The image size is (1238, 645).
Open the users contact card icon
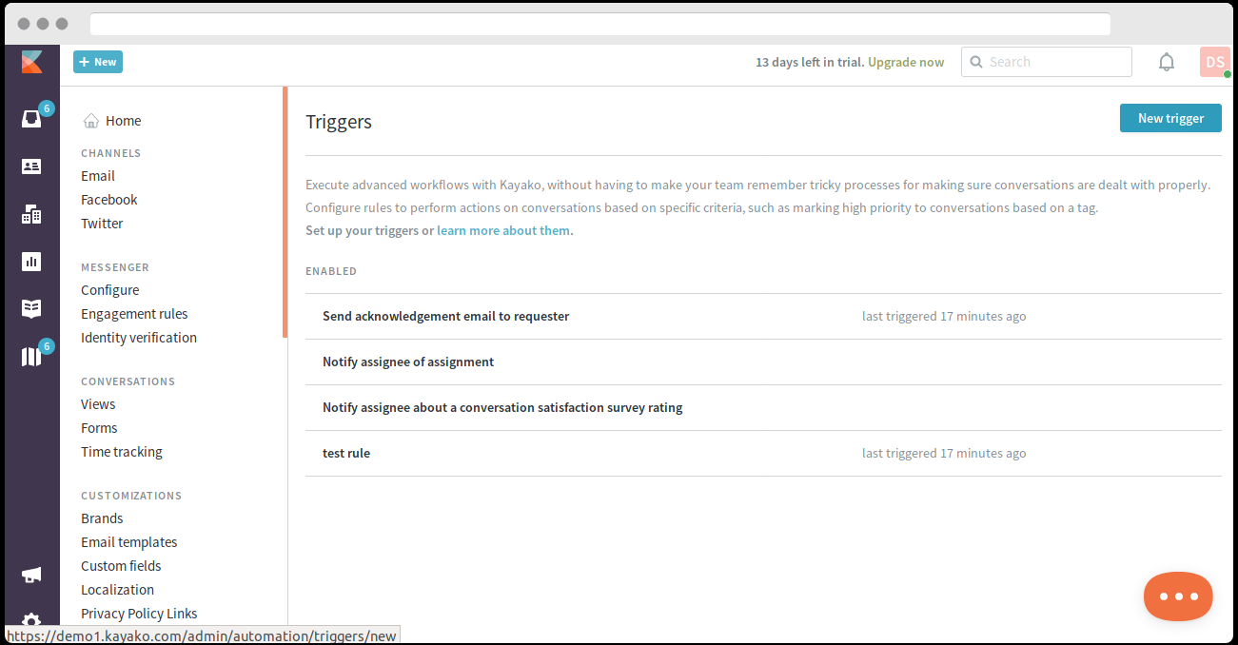tap(31, 166)
